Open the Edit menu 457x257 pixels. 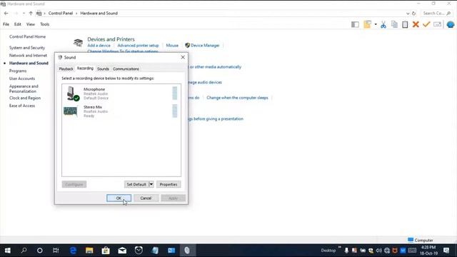coord(18,24)
